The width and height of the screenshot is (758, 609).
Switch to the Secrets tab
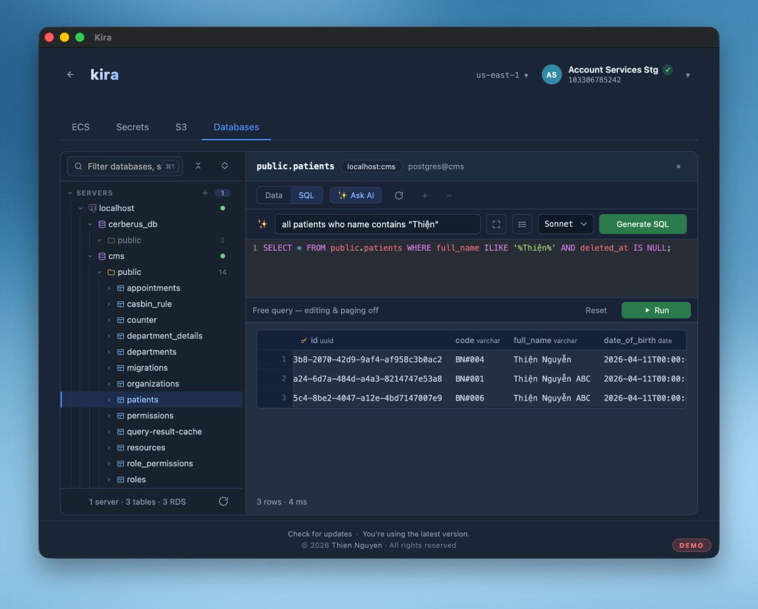pos(133,127)
